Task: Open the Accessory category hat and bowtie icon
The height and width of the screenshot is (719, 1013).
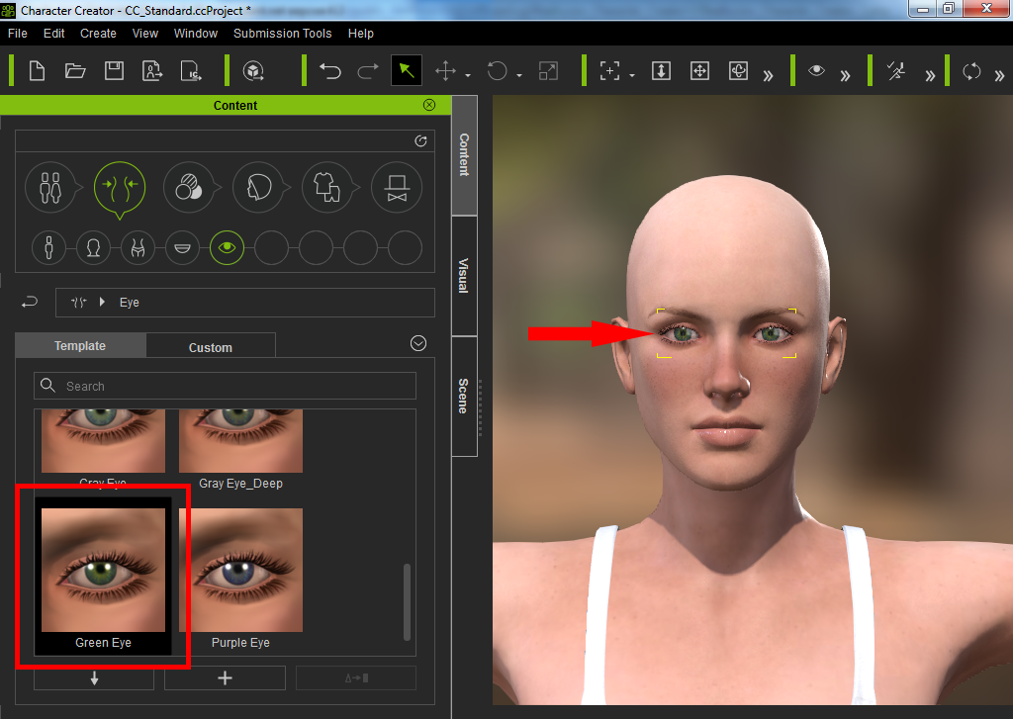Action: (397, 185)
